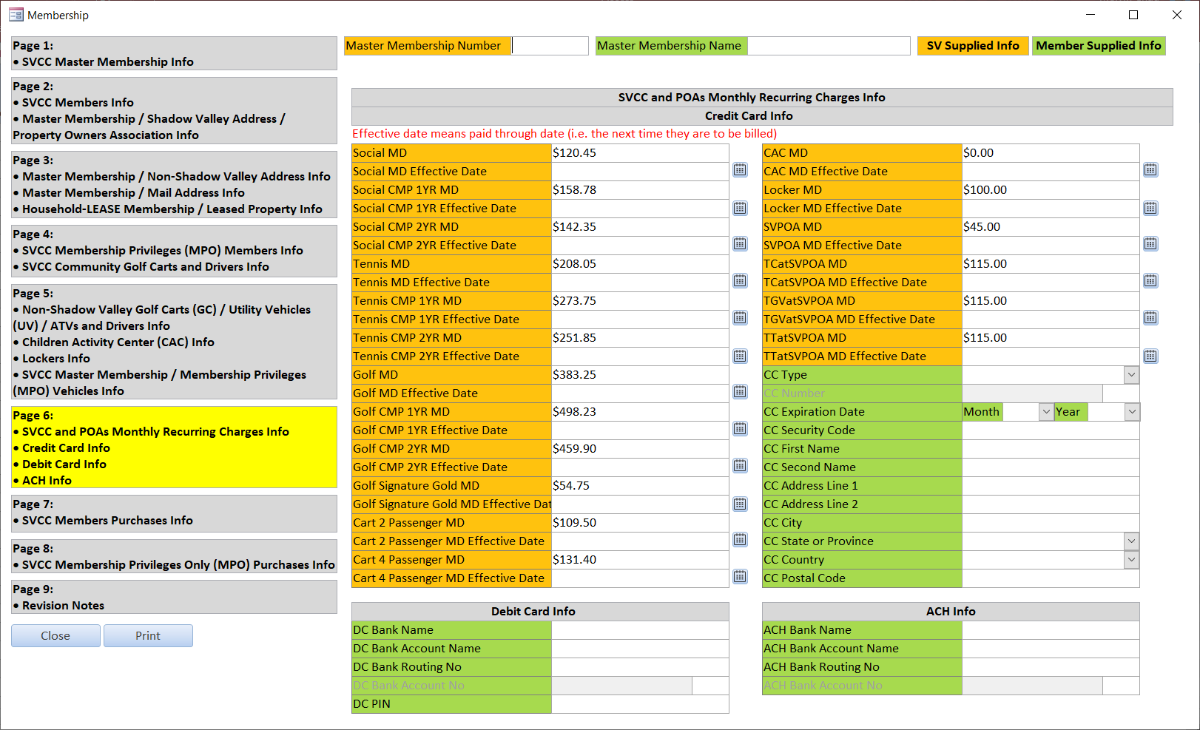Click the CC First Name field

1051,449
